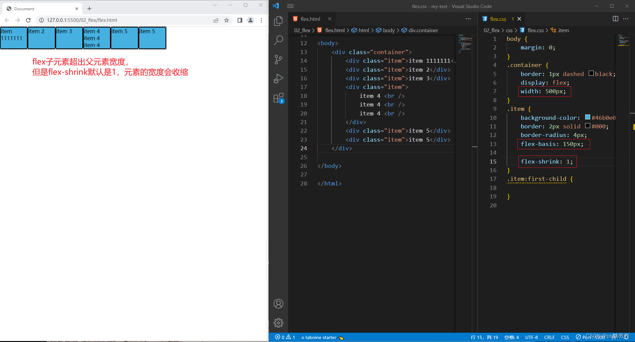
Task: Close the flex.html tab
Action: coord(330,19)
